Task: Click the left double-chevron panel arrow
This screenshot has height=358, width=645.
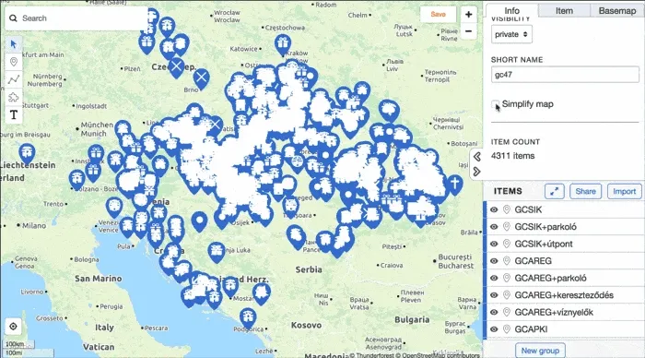Action: pos(477,157)
